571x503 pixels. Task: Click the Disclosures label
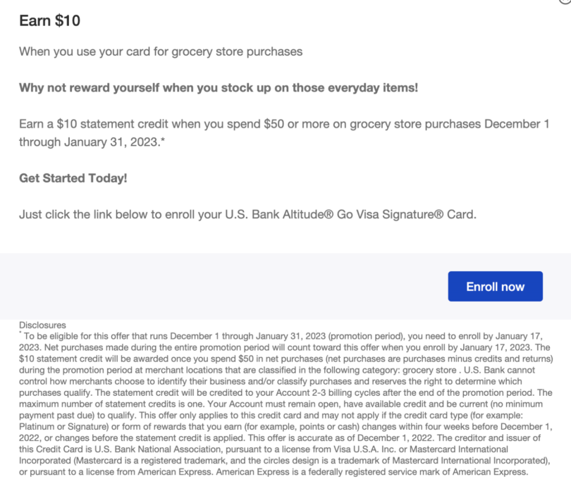[x=42, y=325]
